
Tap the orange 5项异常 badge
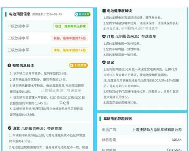coord(79,65)
